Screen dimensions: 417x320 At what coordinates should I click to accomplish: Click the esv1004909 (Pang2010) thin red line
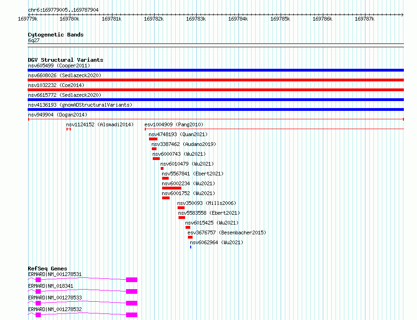pyautogui.click(x=274, y=129)
